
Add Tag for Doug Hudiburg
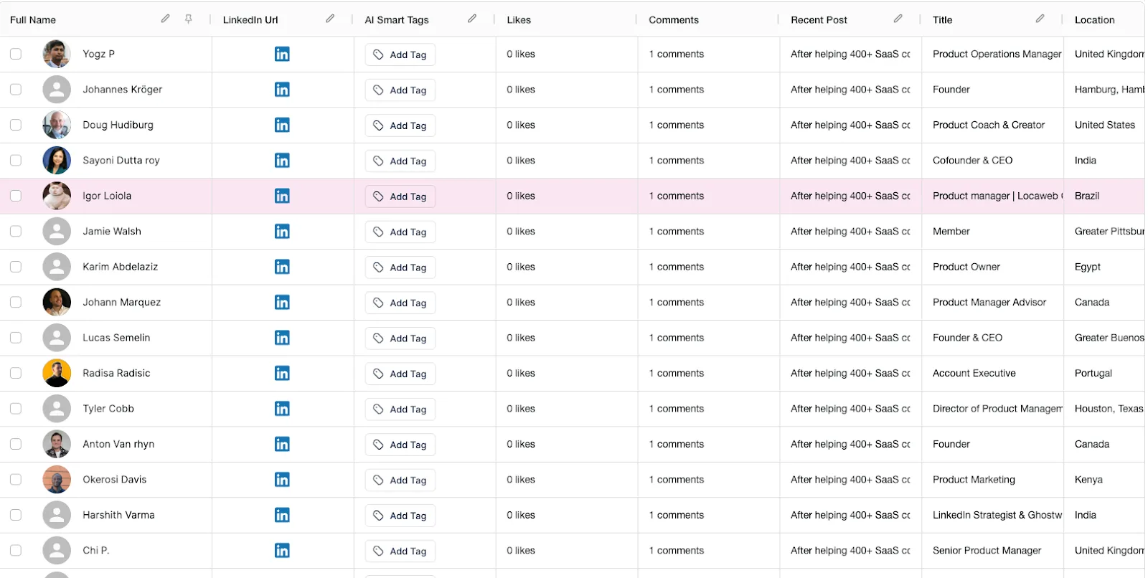coord(400,125)
